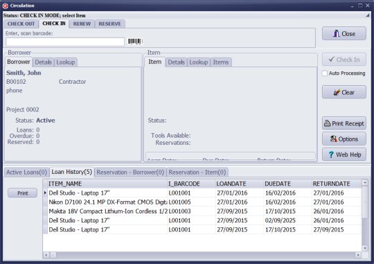Click the I_BARCODE column header
The image size is (374, 264).
(191, 184)
